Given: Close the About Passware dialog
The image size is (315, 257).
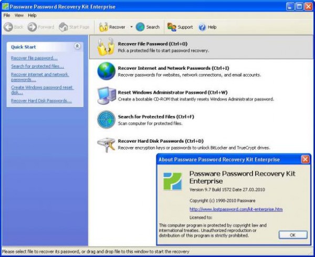Looking at the screenshot, I should click(x=305, y=159).
